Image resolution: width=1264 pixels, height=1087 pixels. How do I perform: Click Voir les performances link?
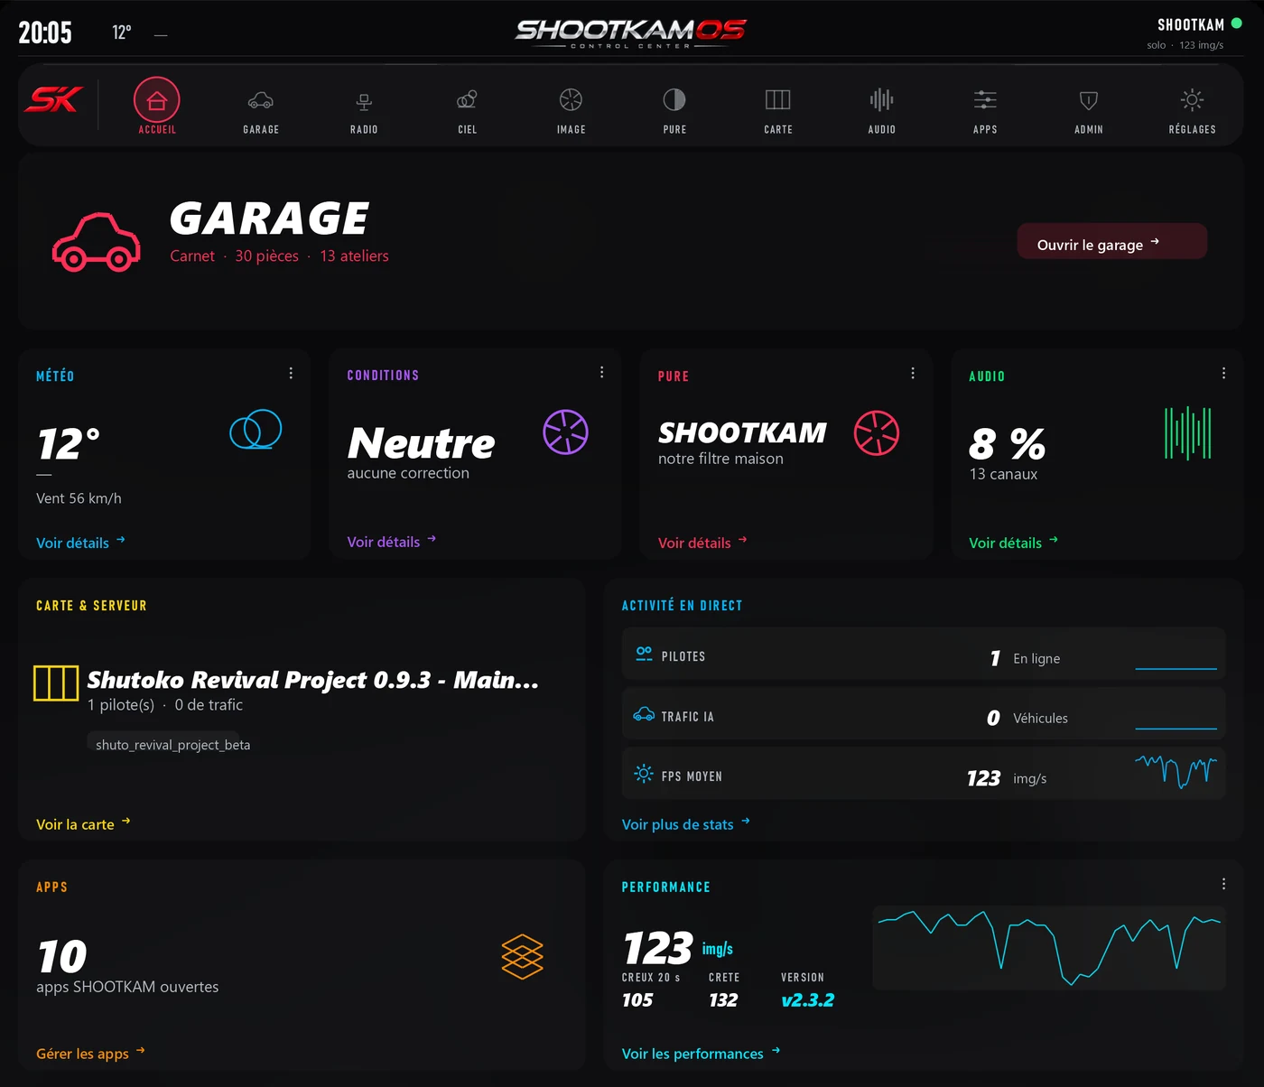702,1054
